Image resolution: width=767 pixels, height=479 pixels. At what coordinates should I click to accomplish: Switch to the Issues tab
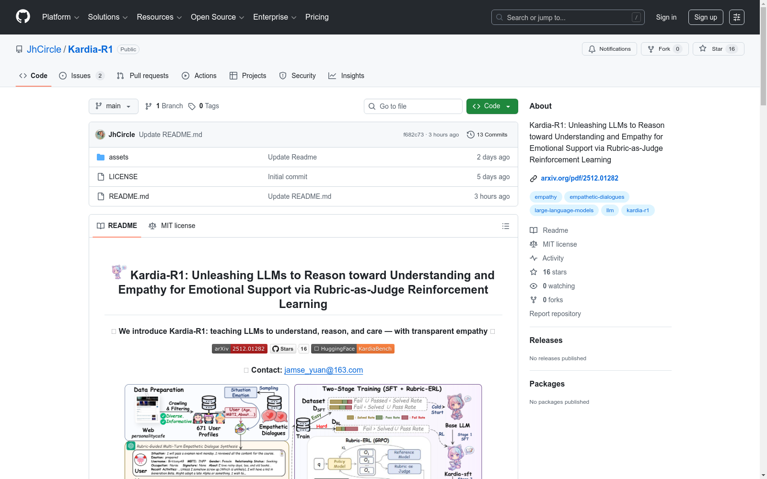81,76
